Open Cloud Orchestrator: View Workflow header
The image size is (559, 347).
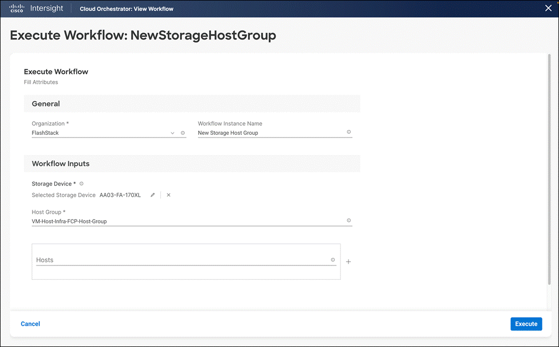(126, 9)
